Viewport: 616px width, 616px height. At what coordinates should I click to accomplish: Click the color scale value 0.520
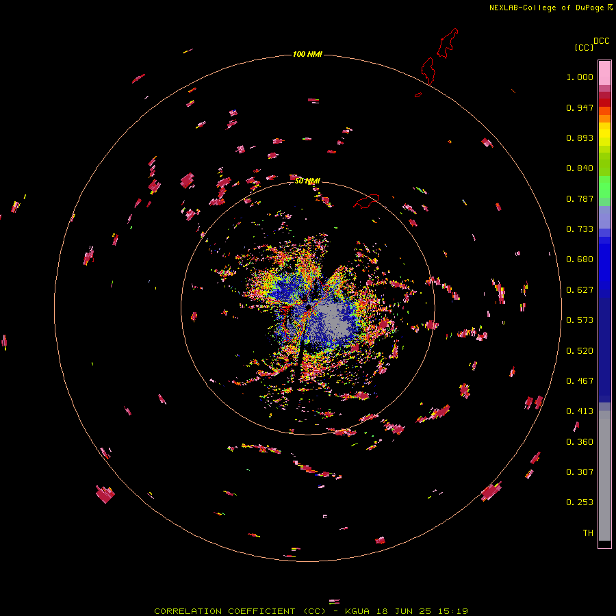tap(580, 351)
